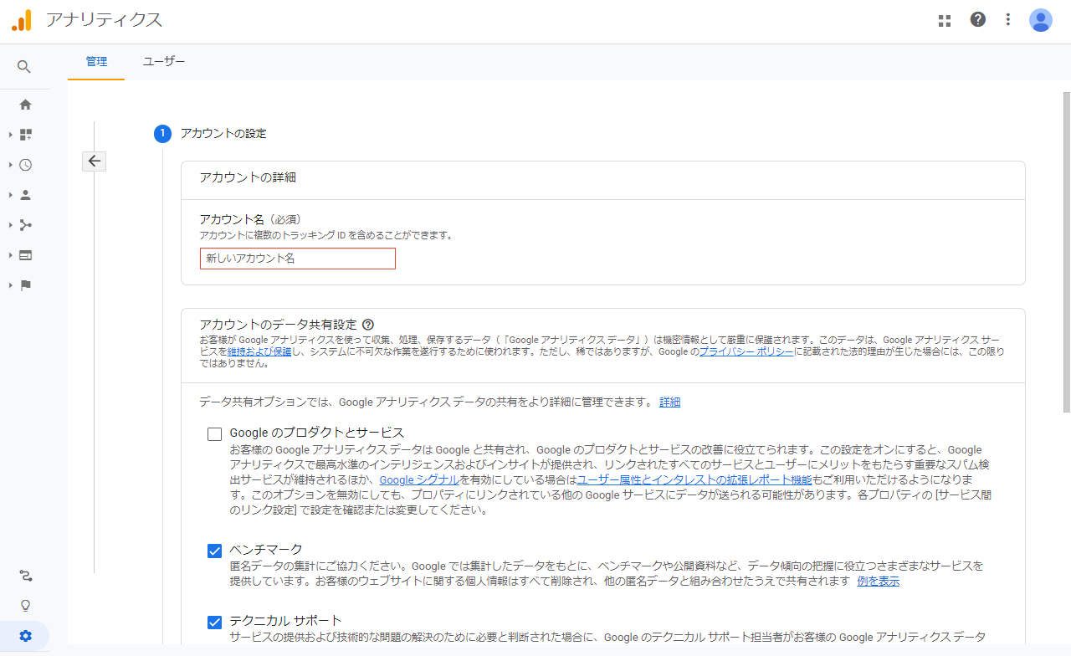Uncheck the ベンチマーク checkbox
Viewport: 1071px width, 656px height.
[214, 551]
